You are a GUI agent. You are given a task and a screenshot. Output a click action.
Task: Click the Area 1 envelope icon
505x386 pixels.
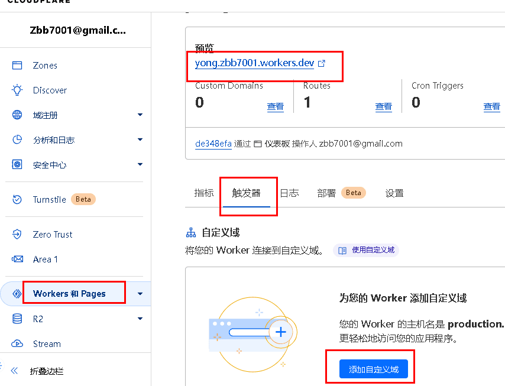pos(17,260)
